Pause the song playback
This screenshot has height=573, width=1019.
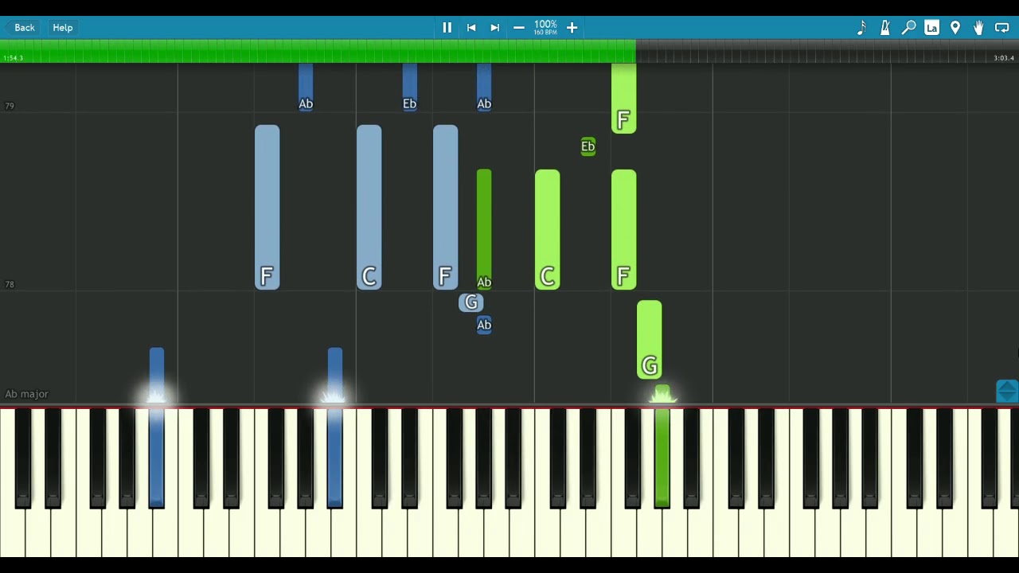pos(447,28)
